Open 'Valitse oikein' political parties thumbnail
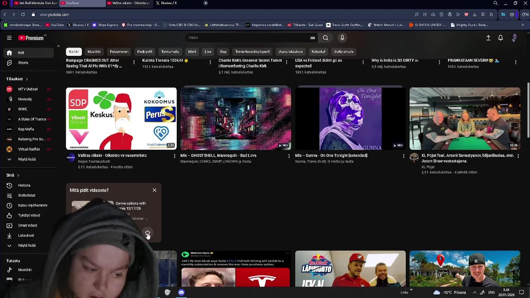 [x=121, y=118]
